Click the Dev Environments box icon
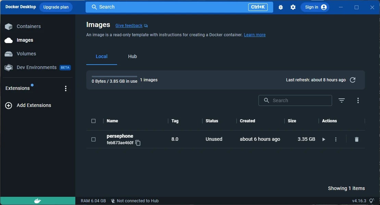This screenshot has height=205, width=380. coord(9,67)
